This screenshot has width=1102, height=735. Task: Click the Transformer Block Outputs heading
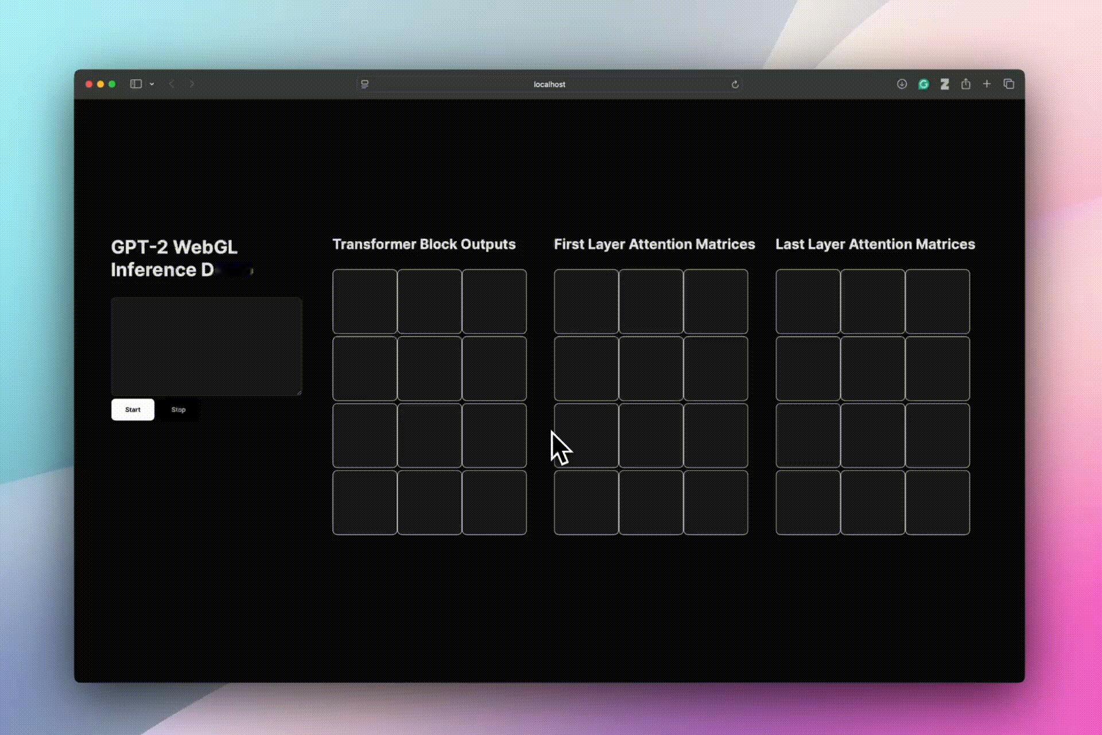(x=424, y=244)
